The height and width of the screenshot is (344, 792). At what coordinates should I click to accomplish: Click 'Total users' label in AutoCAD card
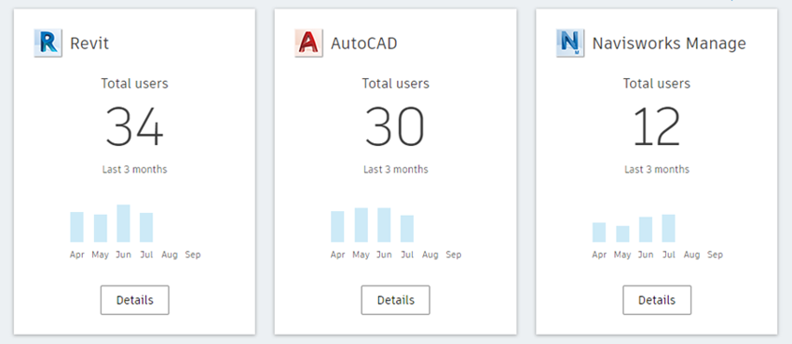pyautogui.click(x=395, y=83)
